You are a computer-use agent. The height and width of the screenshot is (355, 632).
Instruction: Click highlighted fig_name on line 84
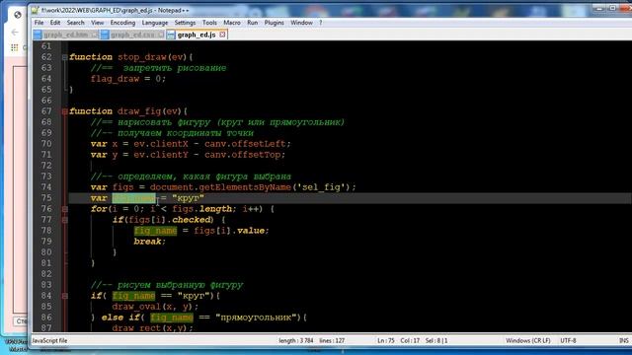point(133,296)
